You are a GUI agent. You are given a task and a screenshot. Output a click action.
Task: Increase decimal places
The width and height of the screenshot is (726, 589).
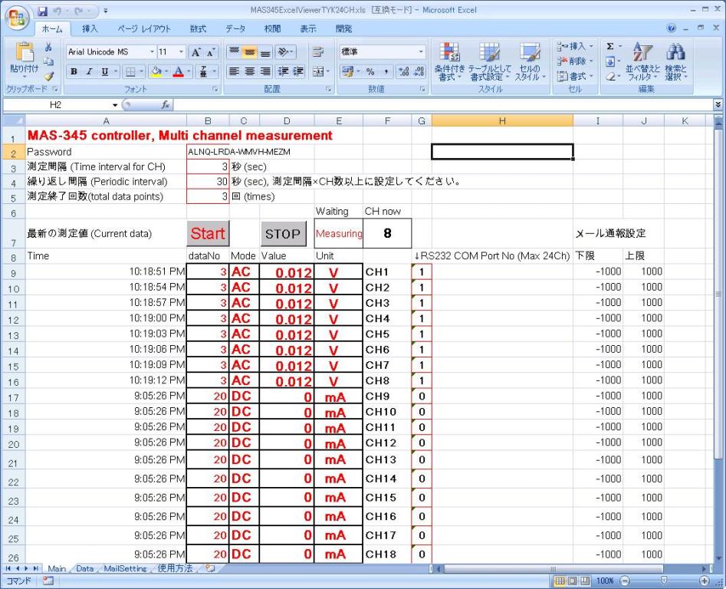coord(404,71)
